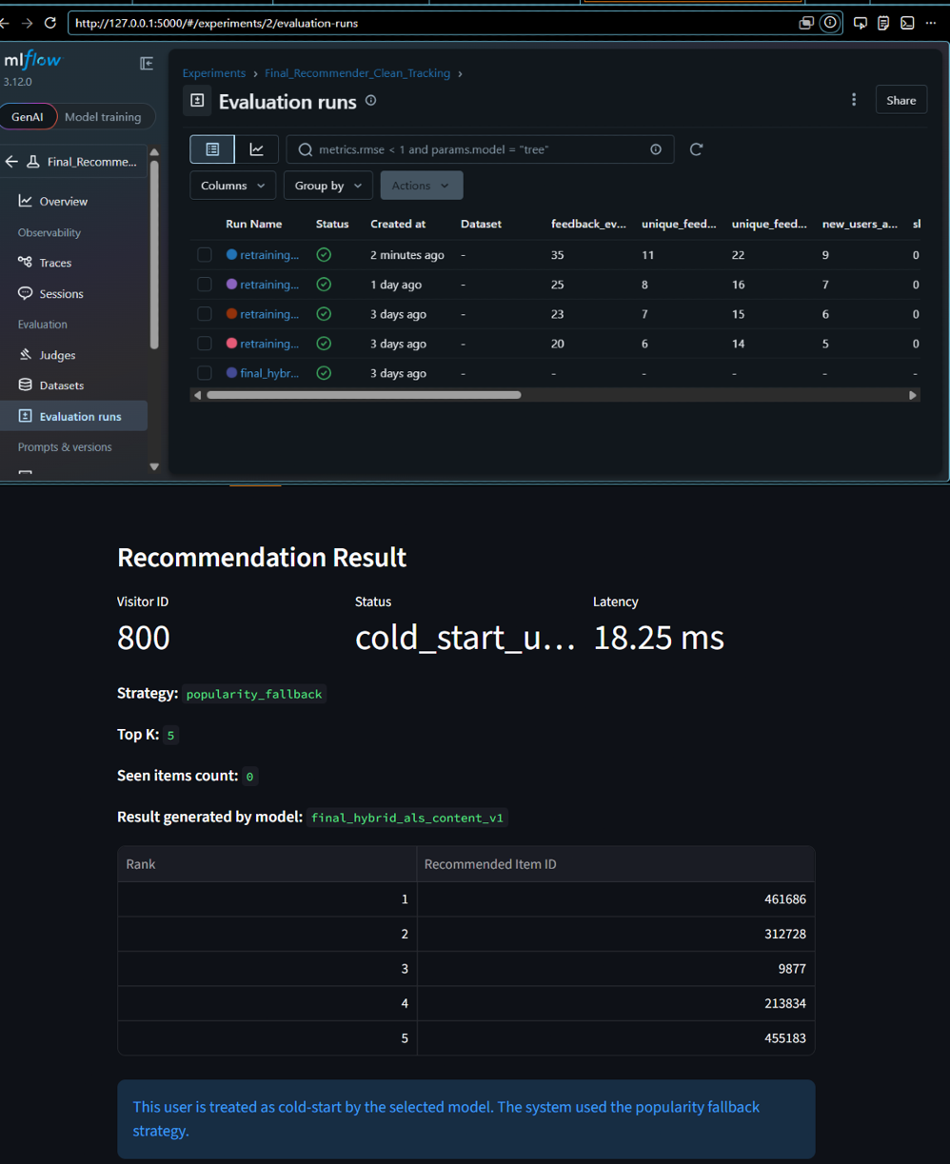
Task: Open the kebab menu next to Share
Action: pos(854,100)
